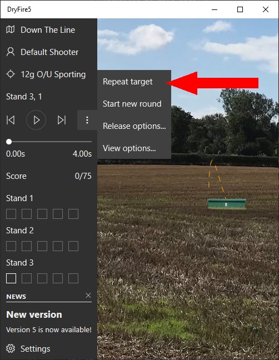Click the crosshair icon for 12g O/U Sporting

pos(11,74)
